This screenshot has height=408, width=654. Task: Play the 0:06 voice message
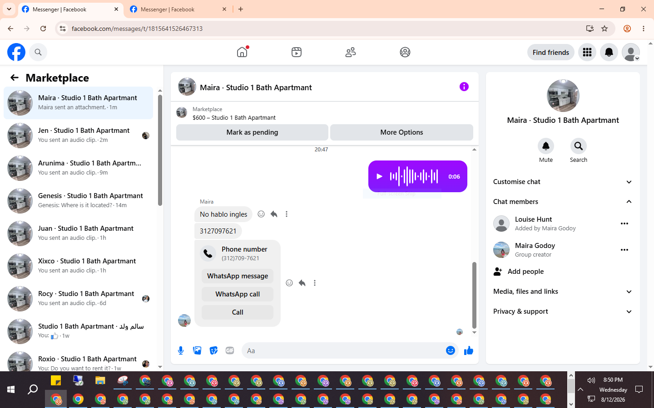click(380, 176)
